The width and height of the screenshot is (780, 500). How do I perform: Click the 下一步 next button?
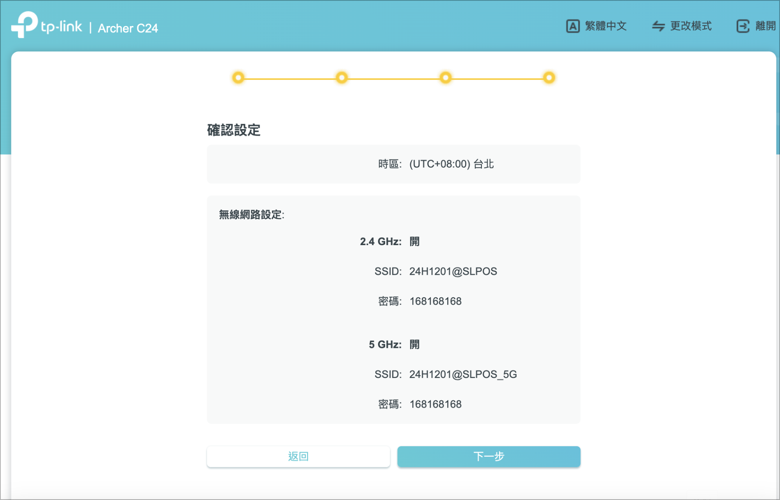pyautogui.click(x=489, y=456)
